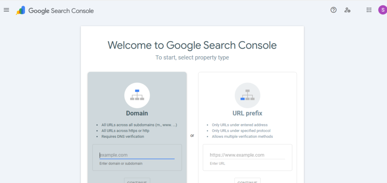Viewport: 387px width, 183px height.
Task: Open the hamburger main menu
Action: [6, 10]
